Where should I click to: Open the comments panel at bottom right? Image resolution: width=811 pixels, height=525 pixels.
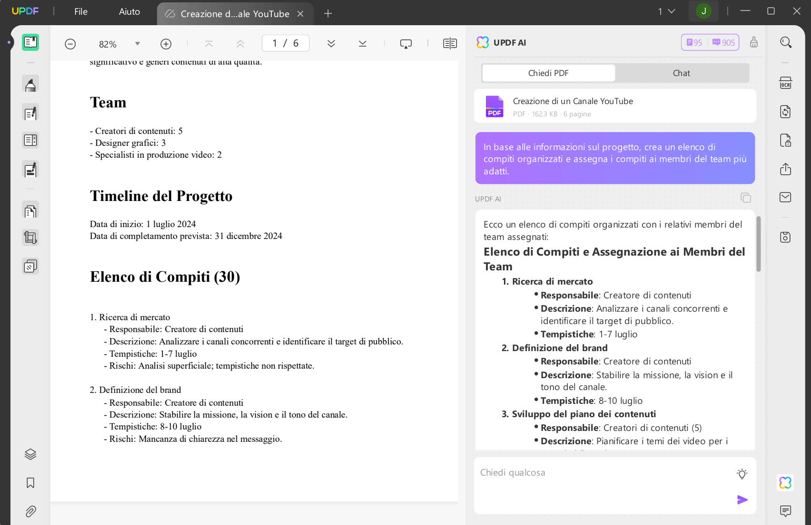786,511
